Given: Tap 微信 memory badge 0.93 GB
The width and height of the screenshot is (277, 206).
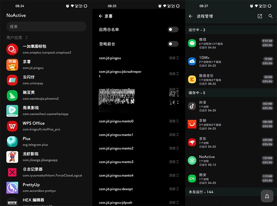Looking at the screenshot, I should [x=267, y=41].
